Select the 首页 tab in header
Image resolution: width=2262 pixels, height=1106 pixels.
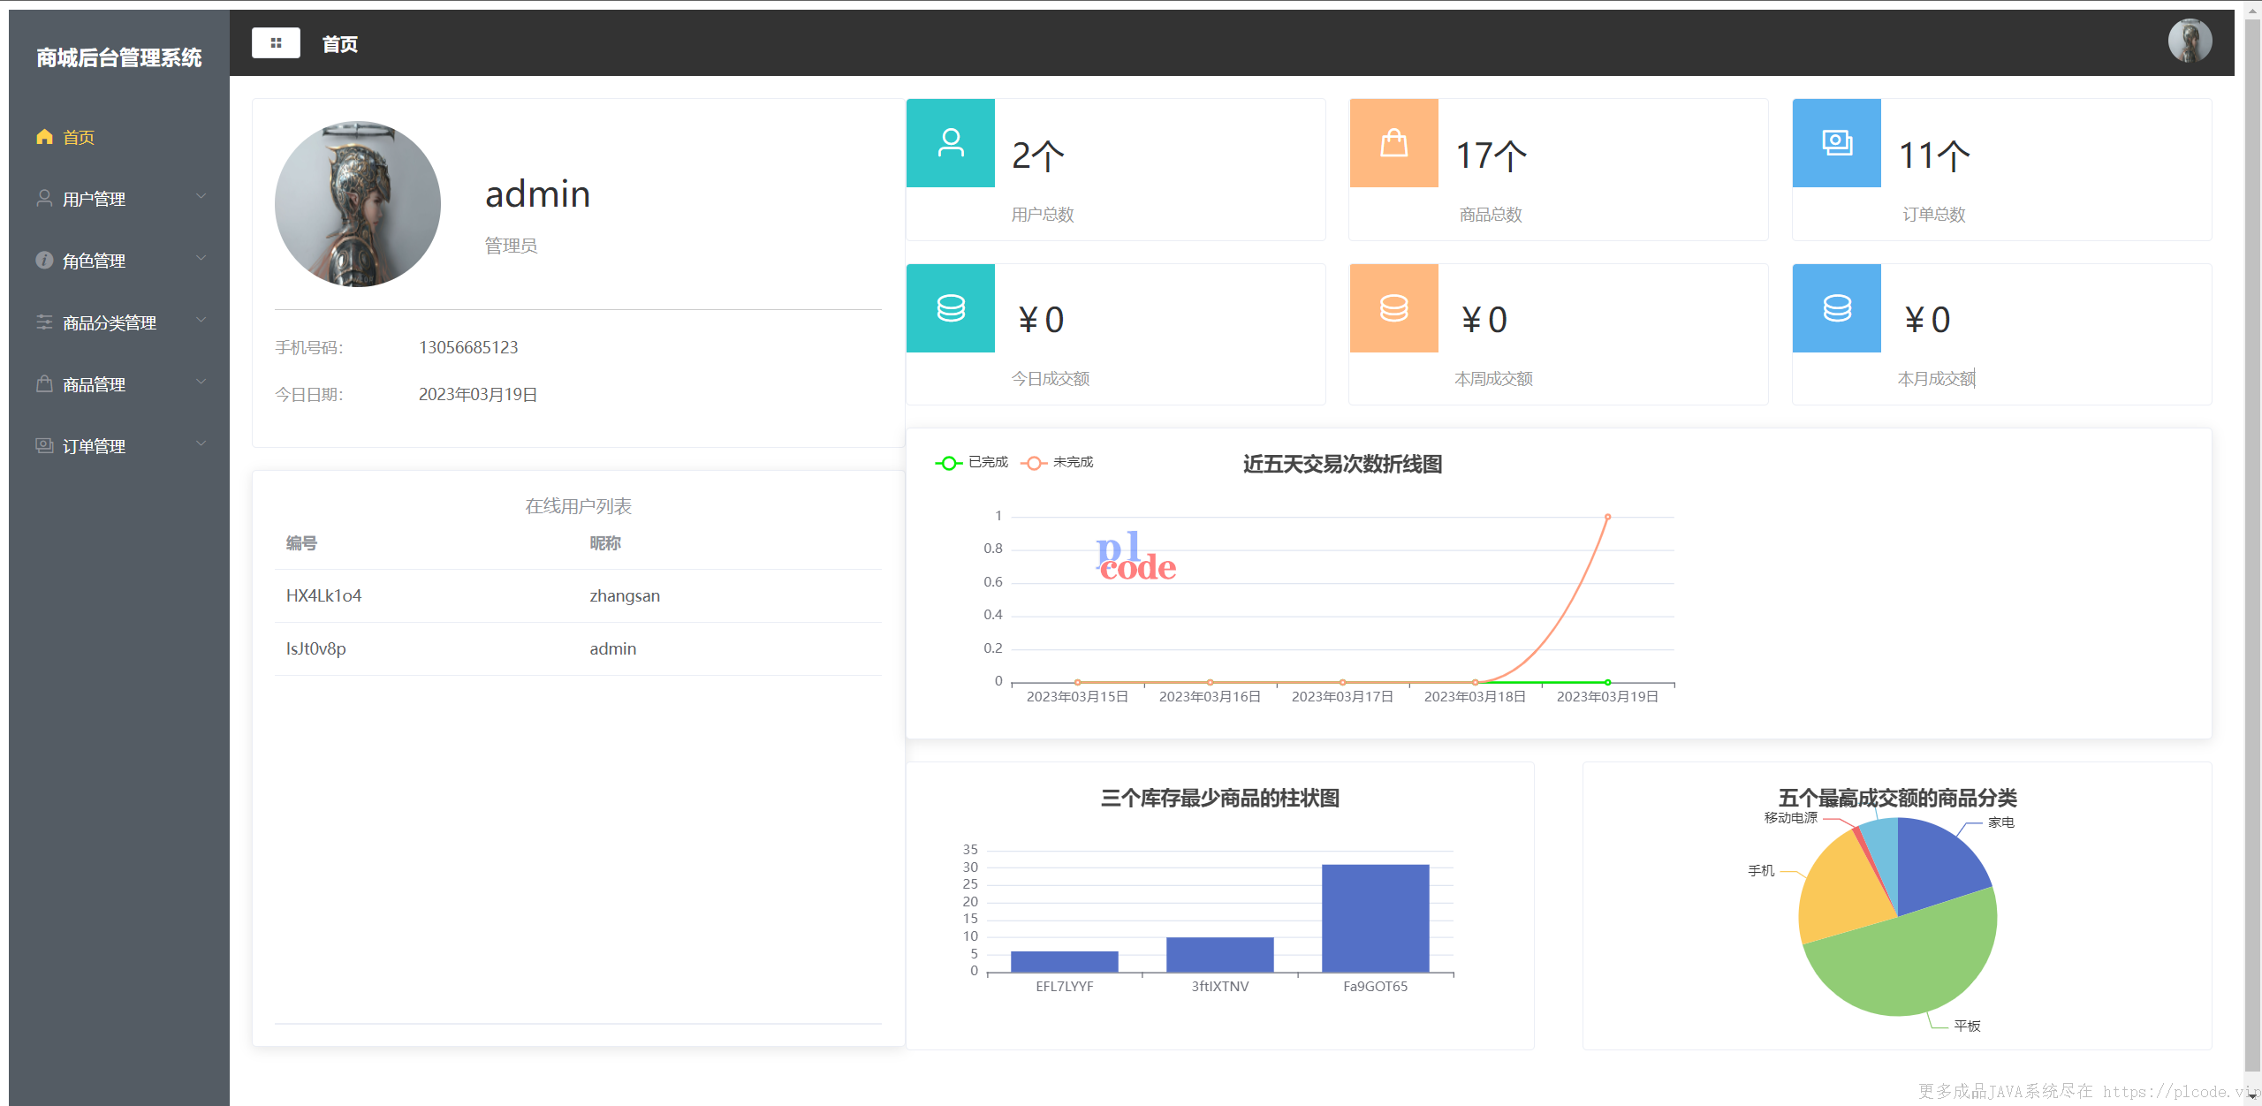point(340,44)
